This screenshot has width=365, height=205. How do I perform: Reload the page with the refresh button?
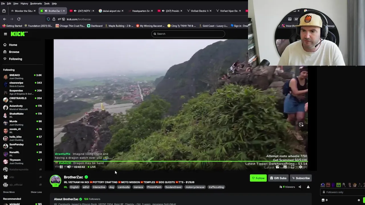coord(19,19)
